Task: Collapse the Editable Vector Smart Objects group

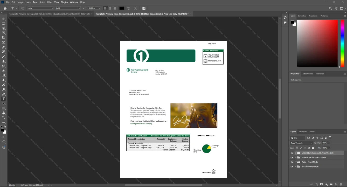Action: click(x=296, y=157)
